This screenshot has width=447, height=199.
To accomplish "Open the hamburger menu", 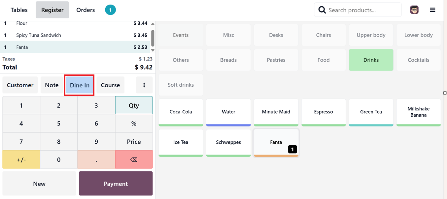I will 432,10.
